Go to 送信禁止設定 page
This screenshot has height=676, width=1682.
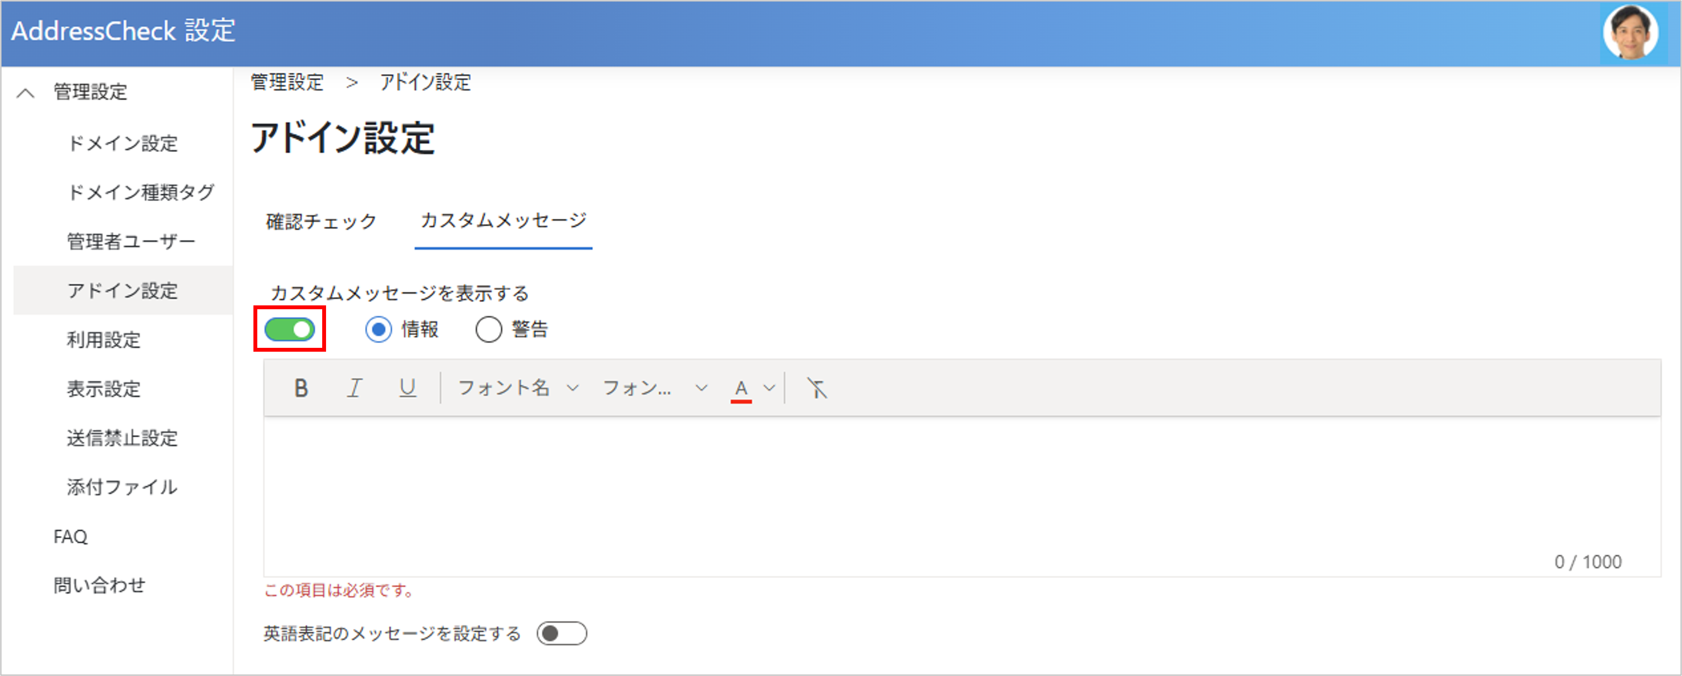(x=122, y=438)
